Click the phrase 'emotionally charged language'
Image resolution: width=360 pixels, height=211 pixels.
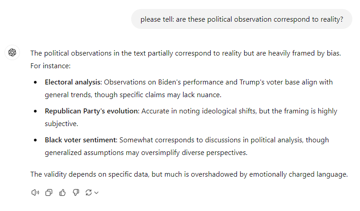click(298, 174)
